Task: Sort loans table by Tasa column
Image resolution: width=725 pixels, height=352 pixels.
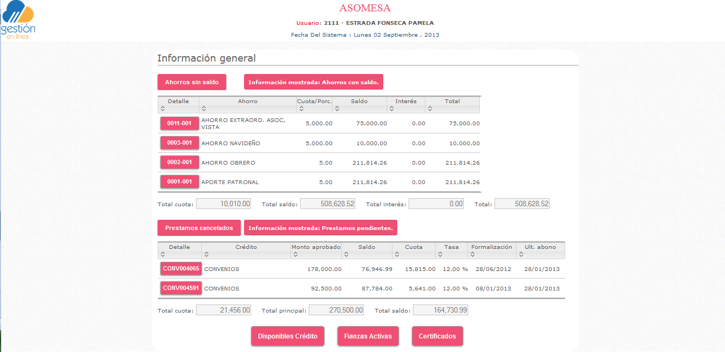Action: click(x=451, y=251)
